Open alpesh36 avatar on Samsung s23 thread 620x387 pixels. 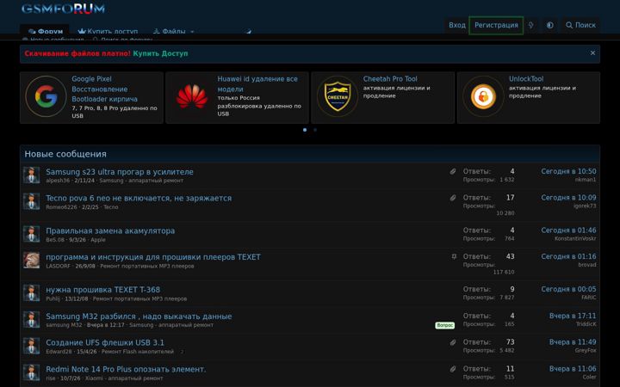pos(31,175)
